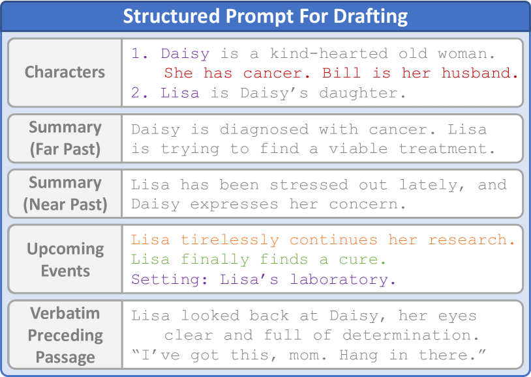Click green line Lisa finally finds a cure
This screenshot has width=531, height=377.
pyautogui.click(x=258, y=259)
